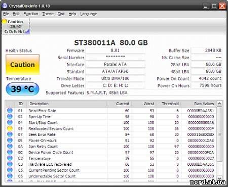This screenshot has height=187, width=228.
Task: Click the Current column header
Action: click(119, 104)
